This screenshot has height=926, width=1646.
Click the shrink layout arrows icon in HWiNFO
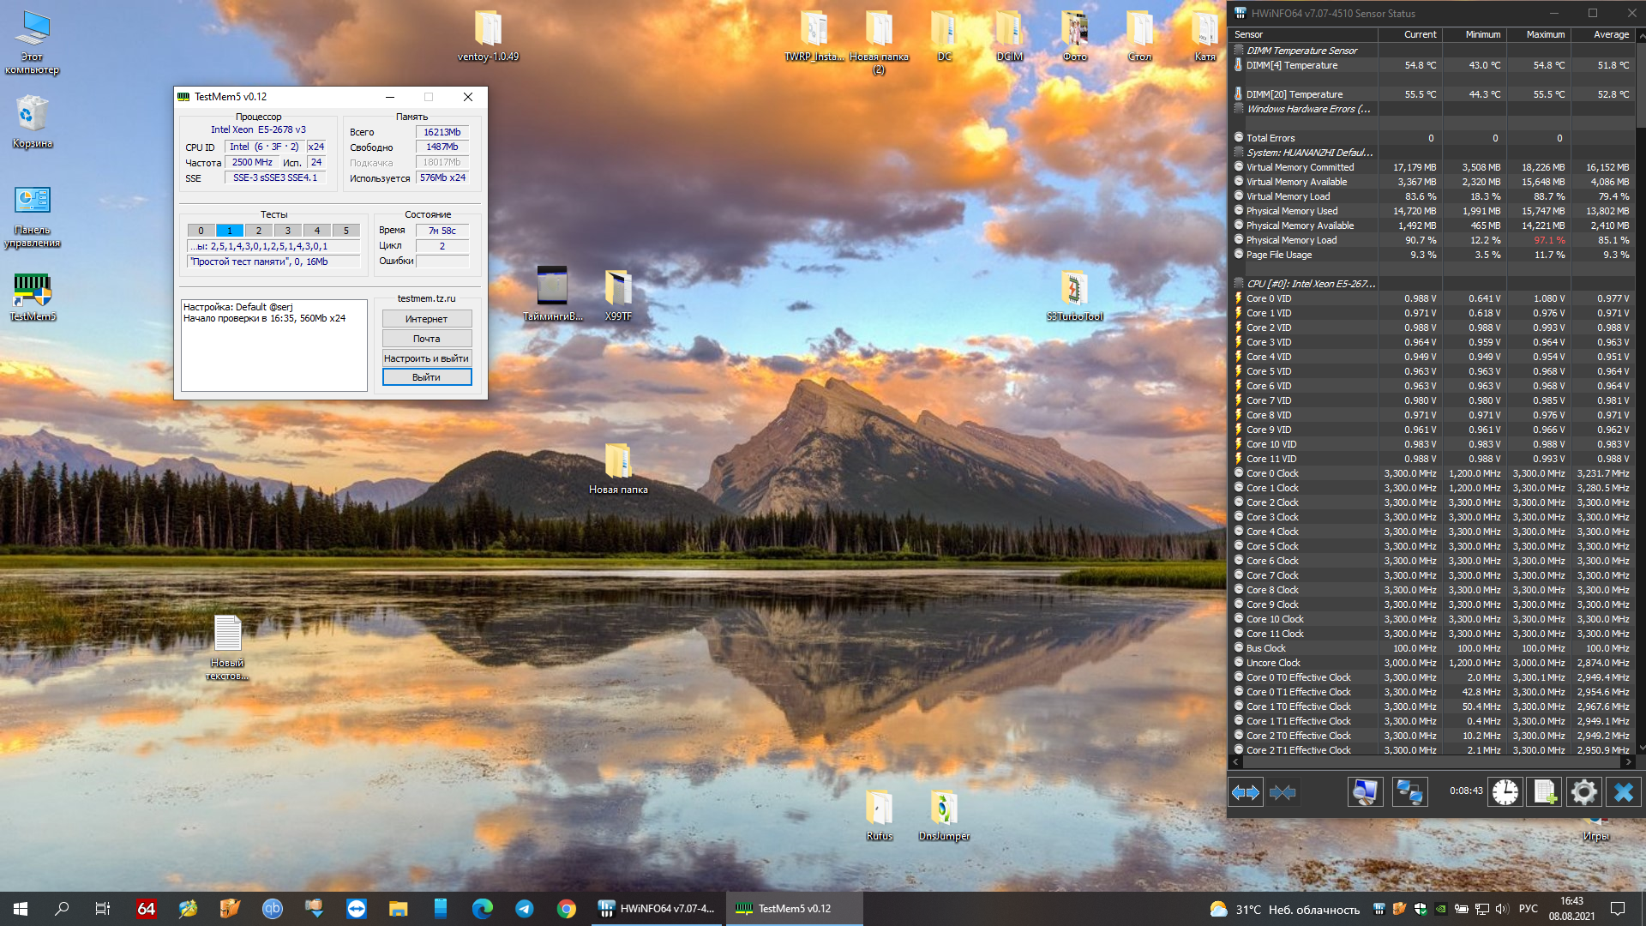(x=1283, y=792)
